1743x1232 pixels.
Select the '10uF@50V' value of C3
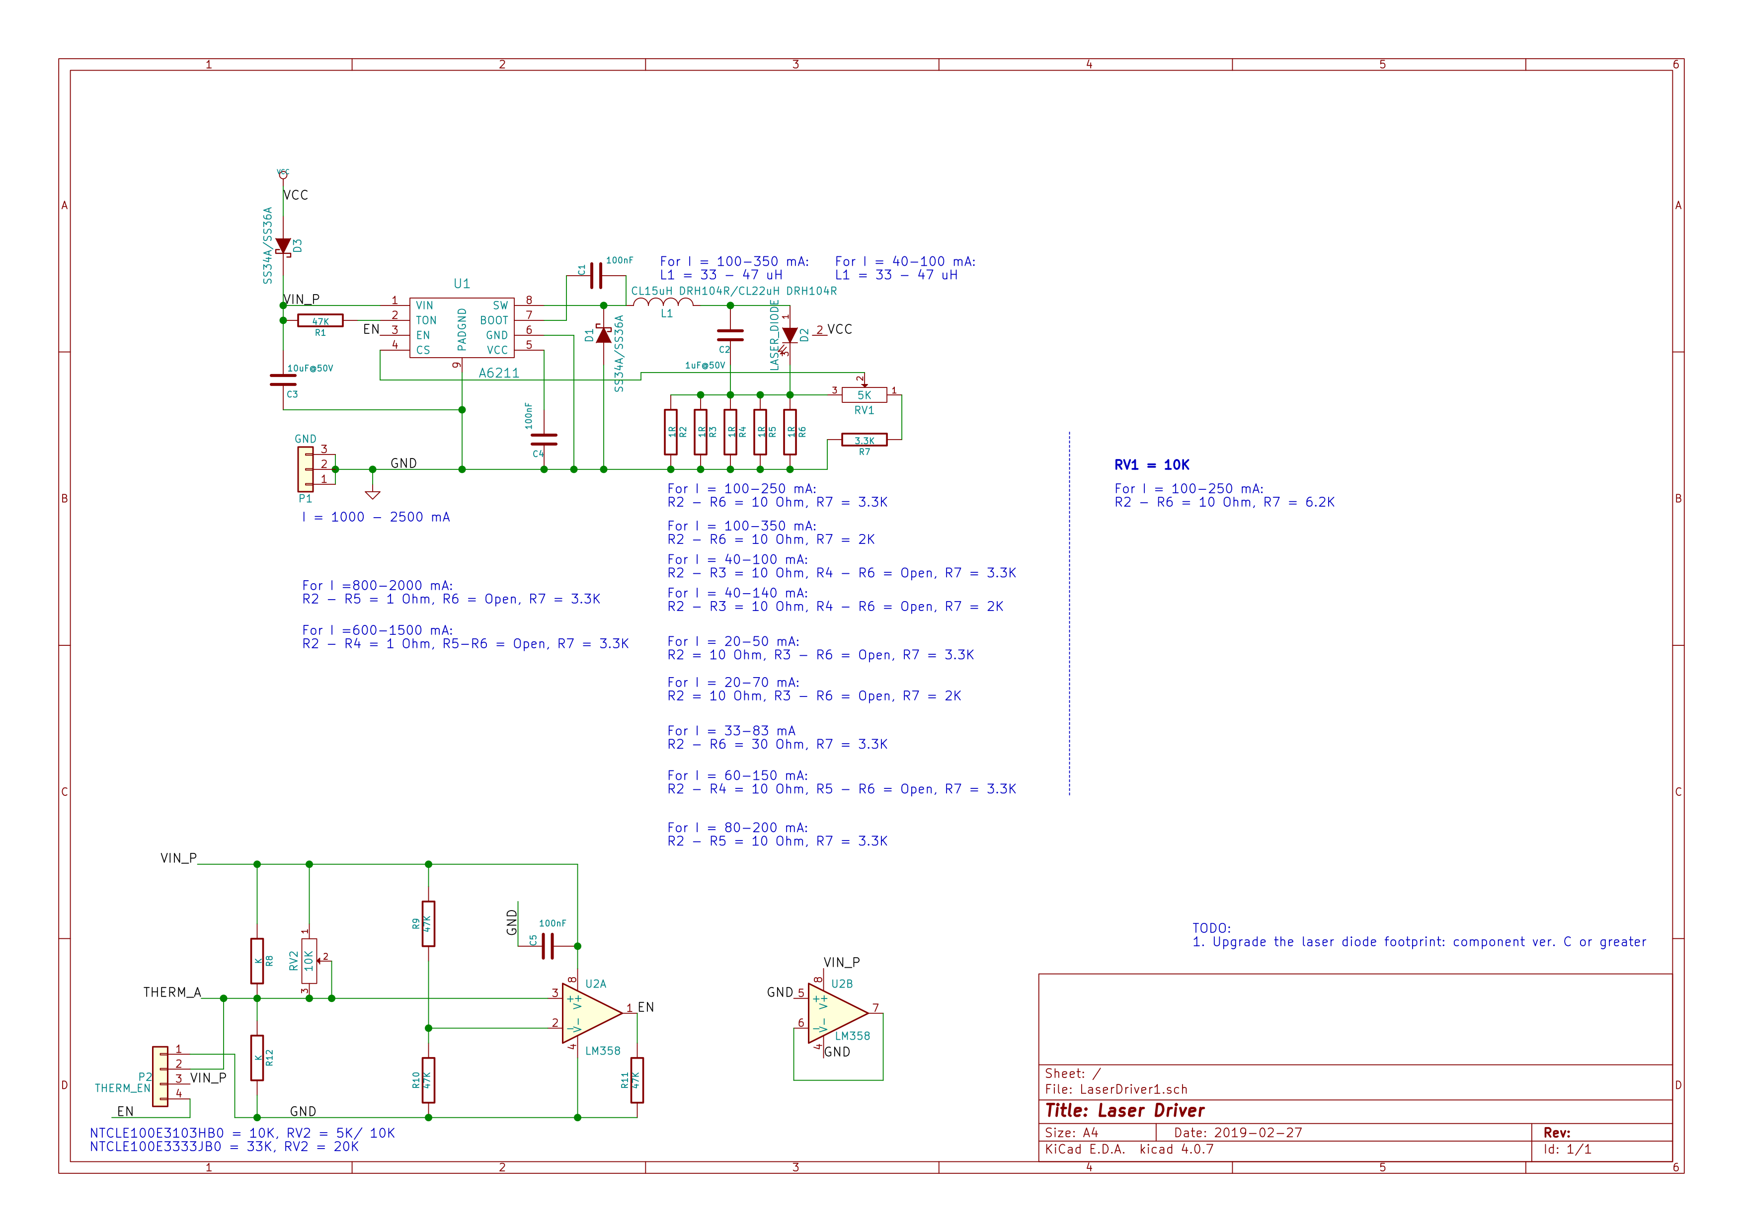click(310, 368)
